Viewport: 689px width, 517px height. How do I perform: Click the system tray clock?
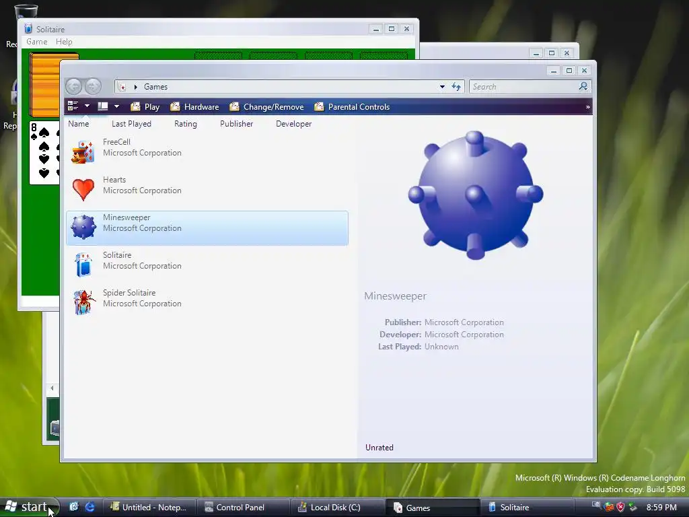pos(661,508)
